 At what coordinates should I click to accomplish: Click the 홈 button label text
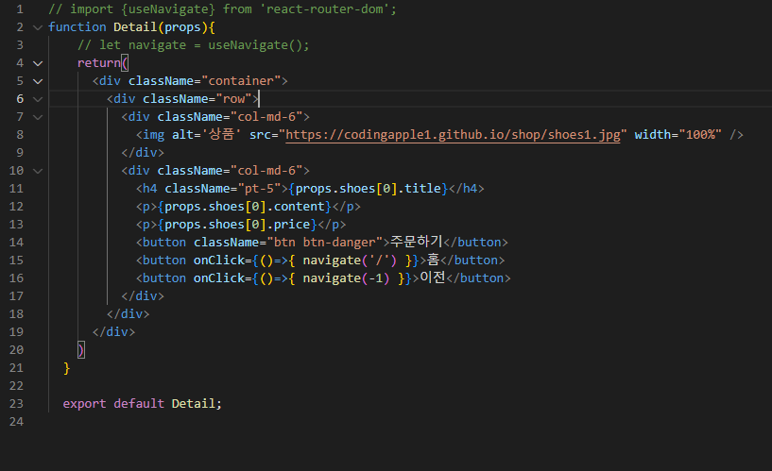[x=433, y=260]
